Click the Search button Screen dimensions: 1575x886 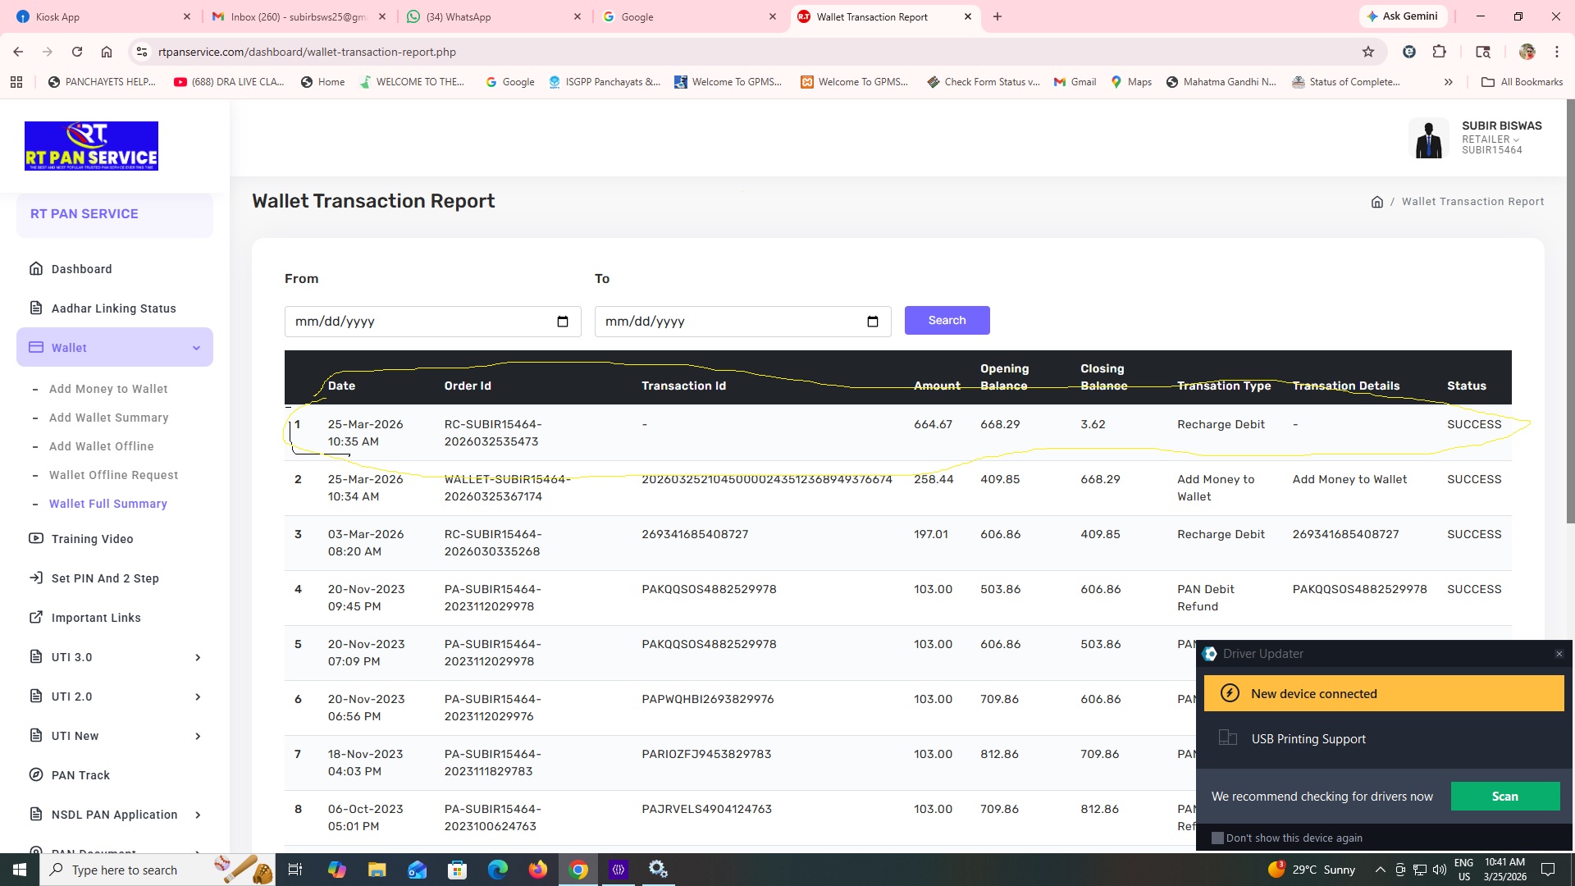click(x=947, y=321)
